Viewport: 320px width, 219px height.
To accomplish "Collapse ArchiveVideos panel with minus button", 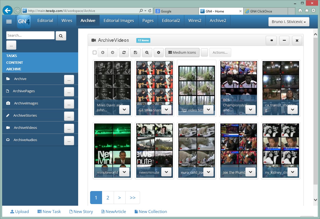I will [x=284, y=40].
